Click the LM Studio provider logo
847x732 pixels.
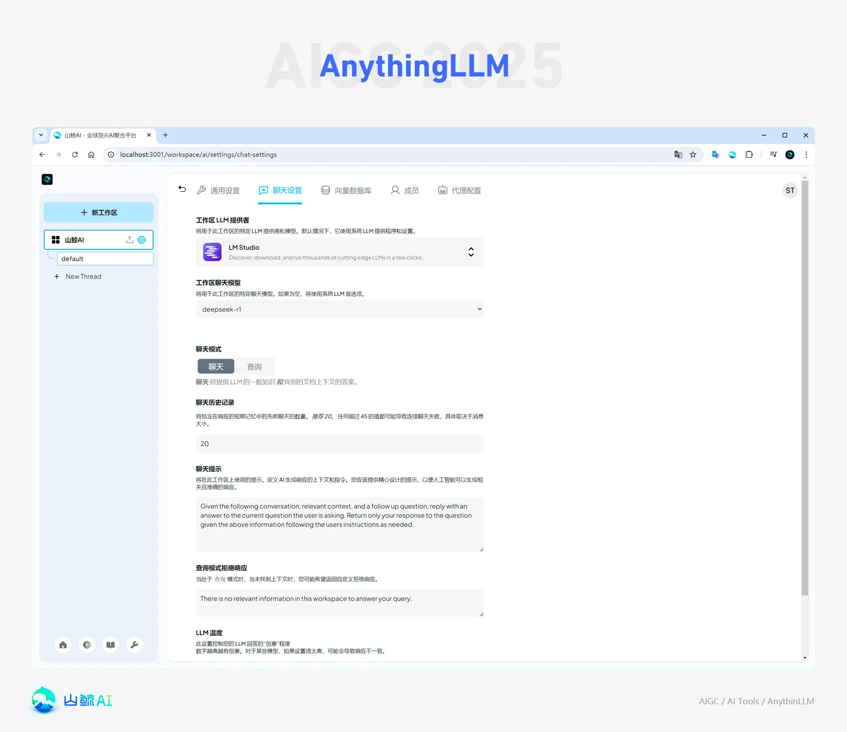212,252
